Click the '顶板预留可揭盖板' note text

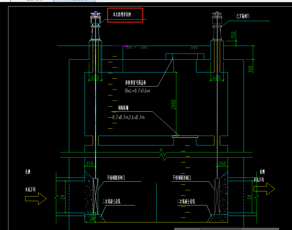pos(135,82)
